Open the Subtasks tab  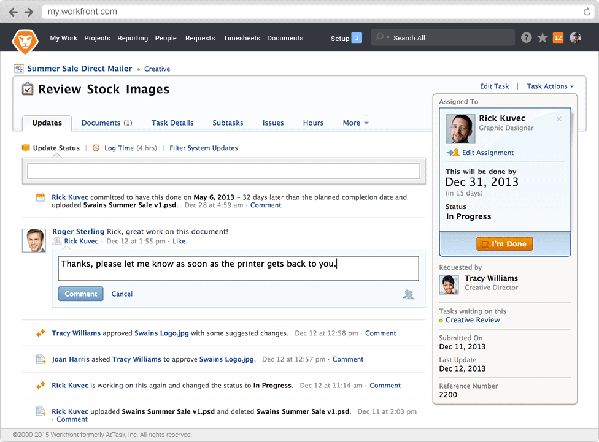pyautogui.click(x=228, y=123)
